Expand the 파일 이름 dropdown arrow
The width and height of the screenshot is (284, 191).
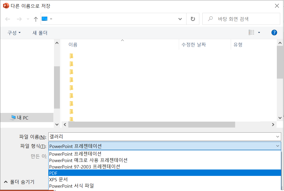coord(278,137)
